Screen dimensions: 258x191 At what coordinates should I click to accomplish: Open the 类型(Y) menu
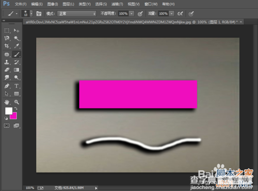[x=85, y=4]
